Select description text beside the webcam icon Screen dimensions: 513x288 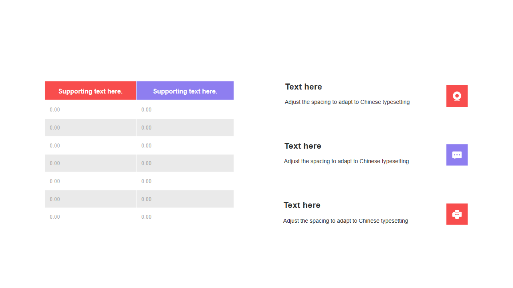coord(347,102)
